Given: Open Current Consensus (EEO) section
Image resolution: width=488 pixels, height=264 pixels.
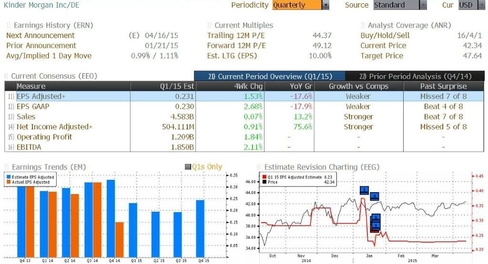Looking at the screenshot, I should [x=54, y=76].
